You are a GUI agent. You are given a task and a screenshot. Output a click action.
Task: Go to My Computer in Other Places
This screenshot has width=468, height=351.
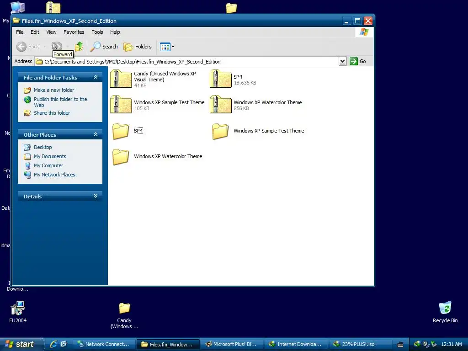pos(48,165)
